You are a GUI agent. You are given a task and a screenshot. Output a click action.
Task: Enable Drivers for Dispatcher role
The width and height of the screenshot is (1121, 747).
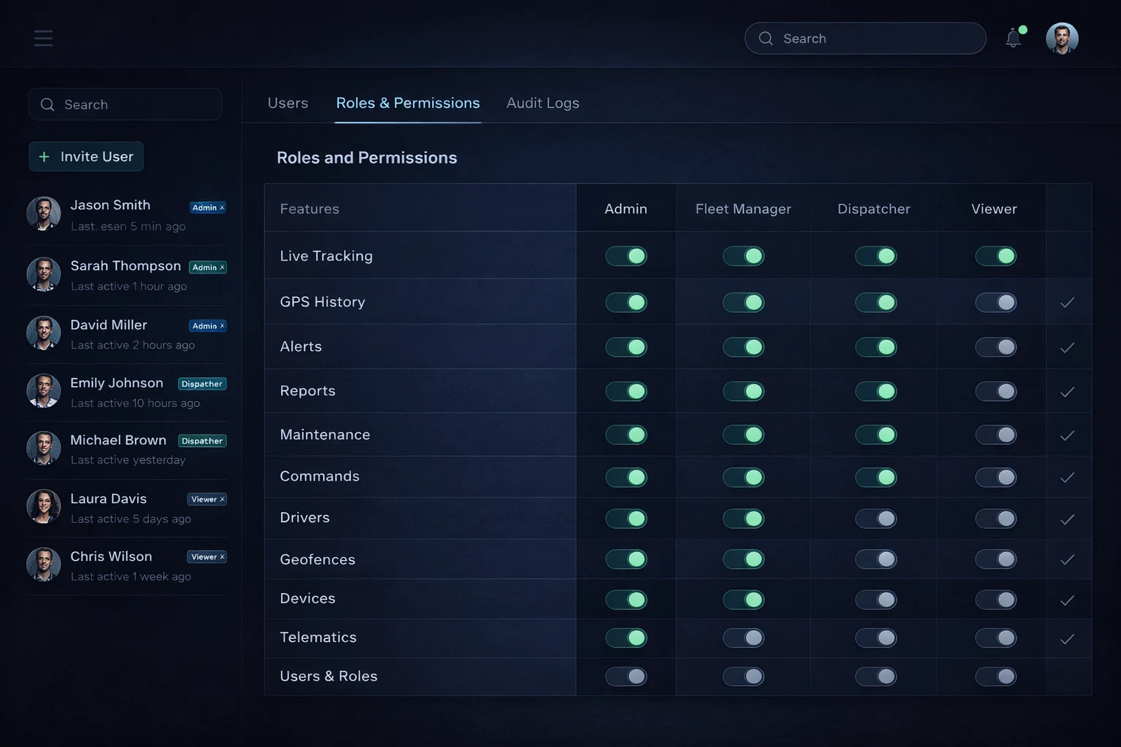tap(876, 519)
